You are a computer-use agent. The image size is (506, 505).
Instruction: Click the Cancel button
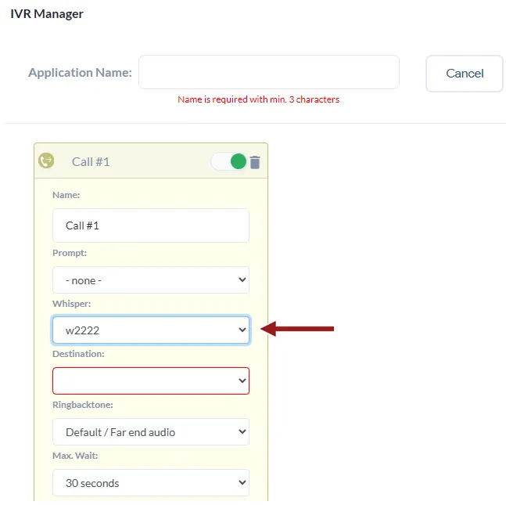click(465, 74)
